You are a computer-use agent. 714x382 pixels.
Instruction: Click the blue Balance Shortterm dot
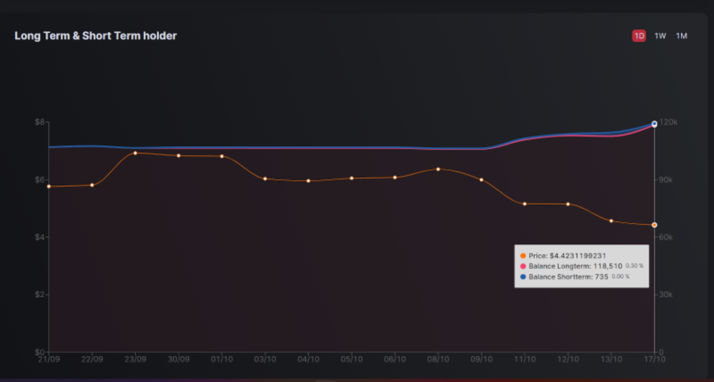[523, 277]
